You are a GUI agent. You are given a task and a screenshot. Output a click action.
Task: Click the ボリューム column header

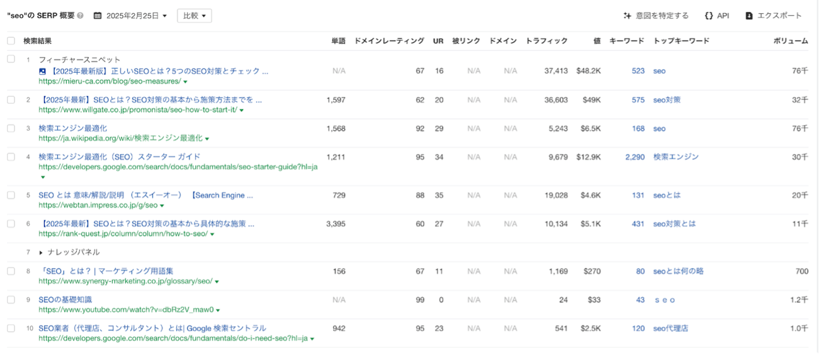(791, 41)
